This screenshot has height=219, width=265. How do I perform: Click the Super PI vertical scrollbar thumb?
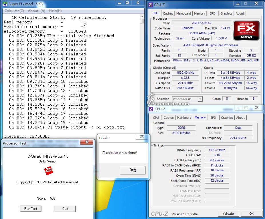click(142, 21)
